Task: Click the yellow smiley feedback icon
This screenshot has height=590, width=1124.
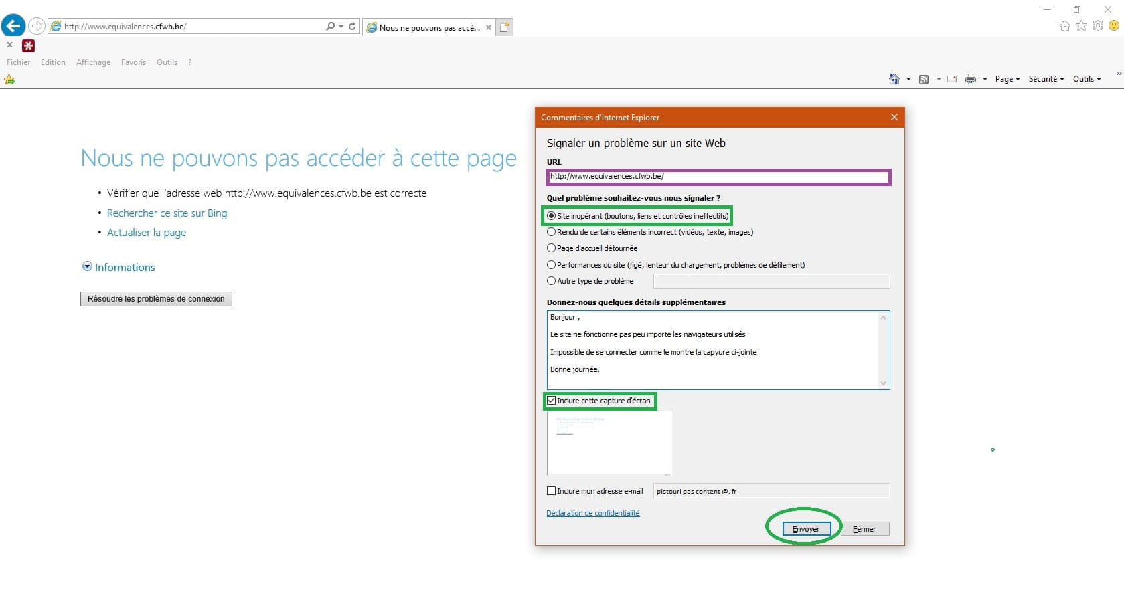Action: coord(1114,25)
